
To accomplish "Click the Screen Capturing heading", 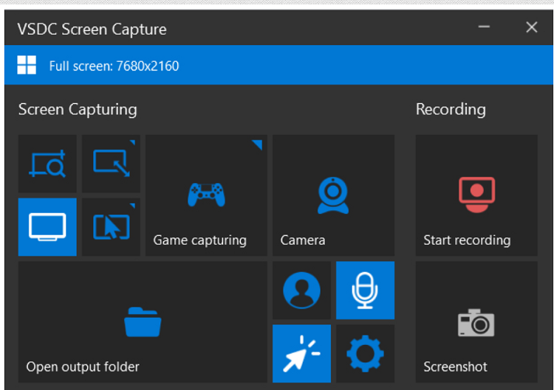I will [x=78, y=109].
